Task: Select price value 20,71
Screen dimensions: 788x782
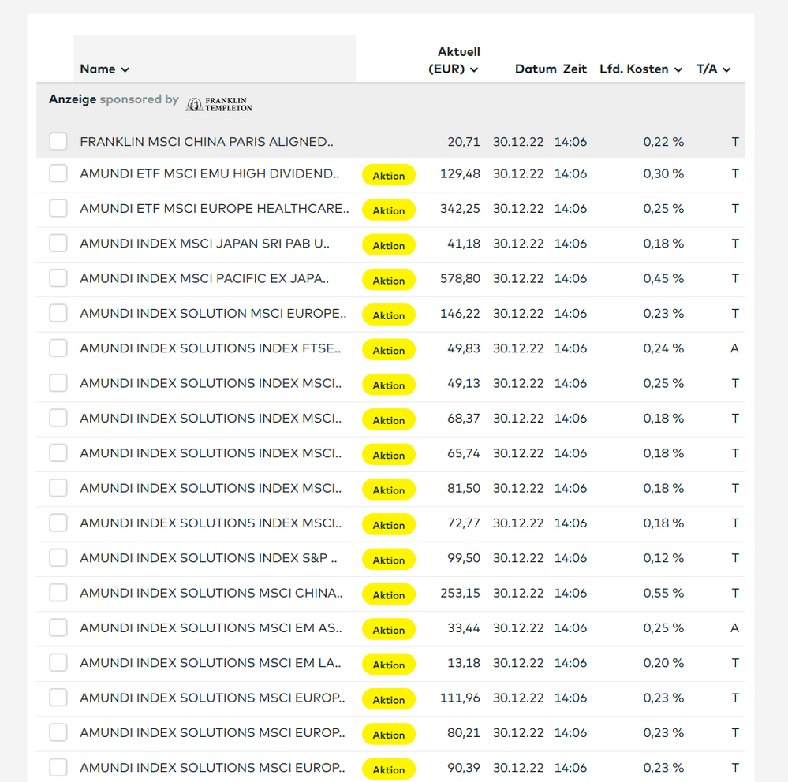Action: 464,142
